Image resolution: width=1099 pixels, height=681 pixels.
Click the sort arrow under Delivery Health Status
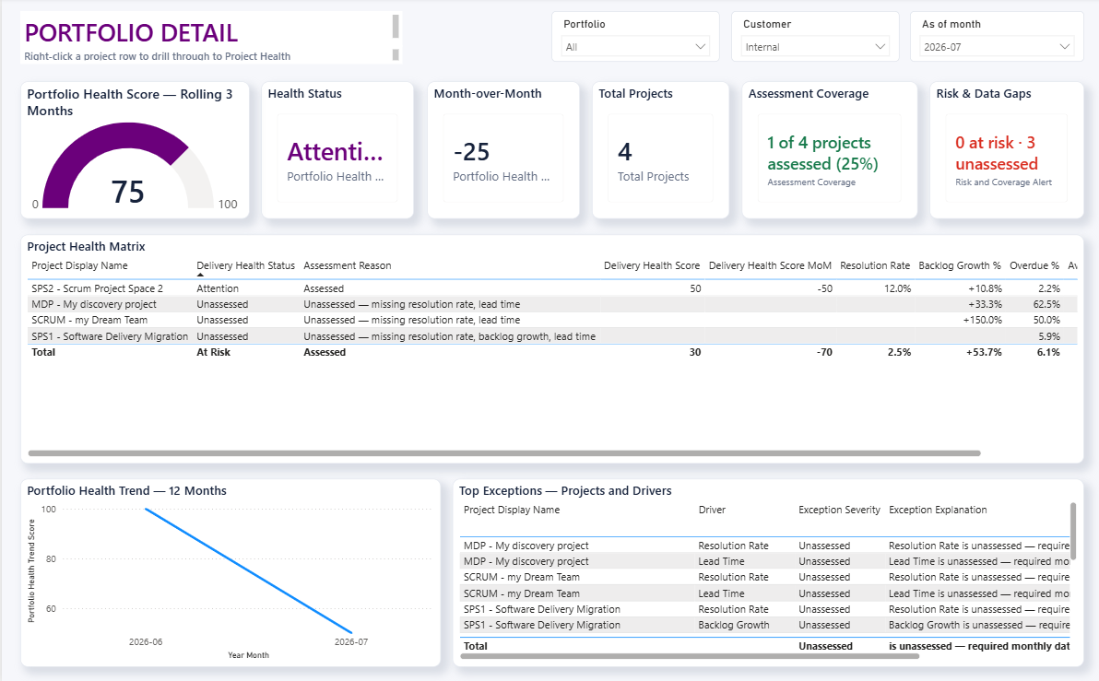pyautogui.click(x=200, y=275)
